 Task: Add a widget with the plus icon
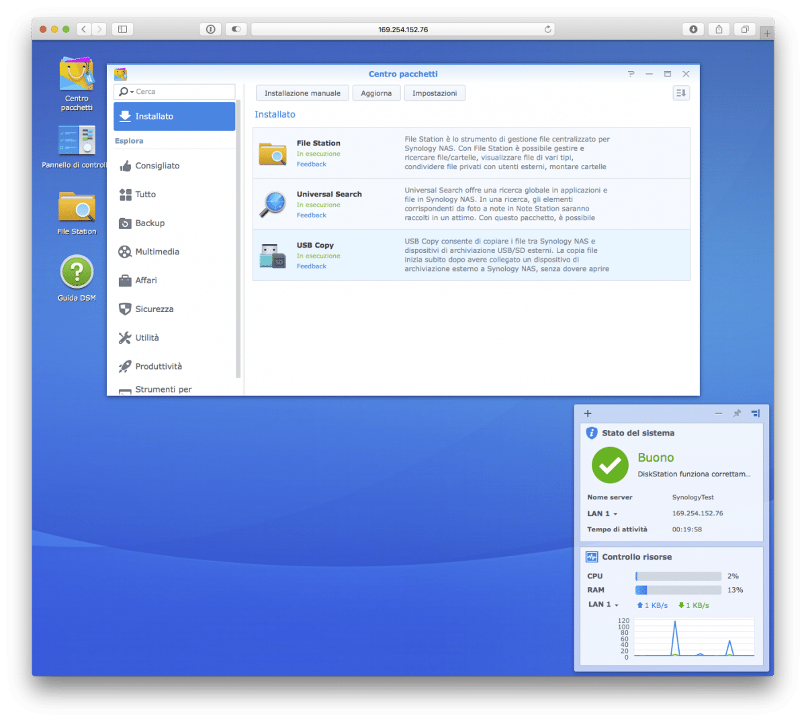(x=588, y=413)
